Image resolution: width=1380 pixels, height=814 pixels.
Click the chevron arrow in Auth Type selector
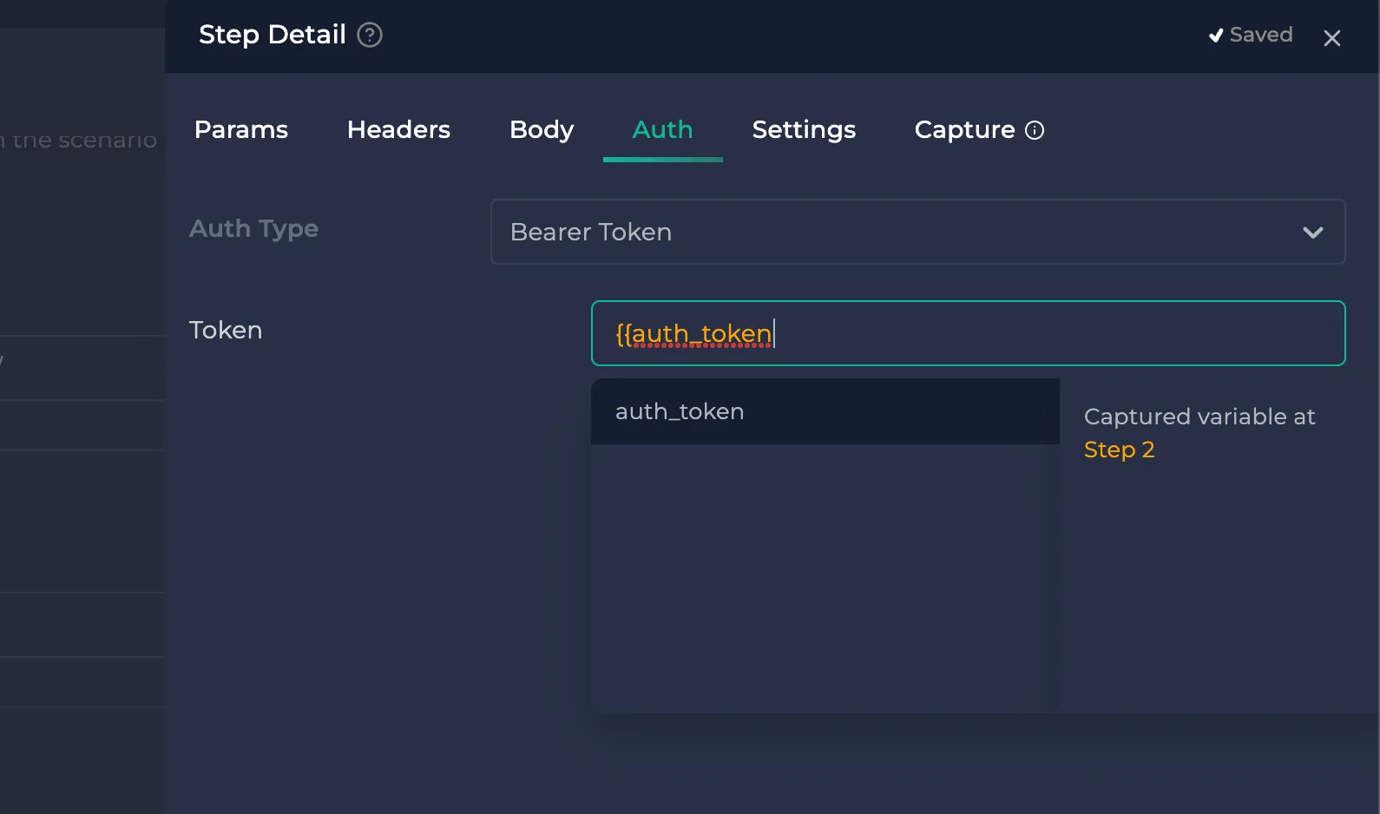click(x=1312, y=233)
